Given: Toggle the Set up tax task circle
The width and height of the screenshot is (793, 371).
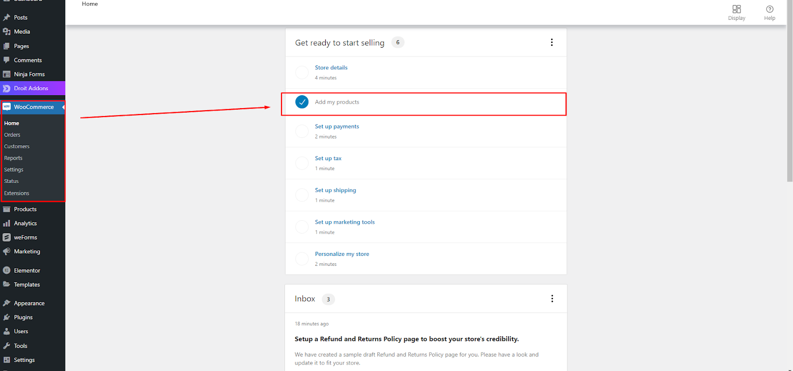Looking at the screenshot, I should (x=302, y=163).
